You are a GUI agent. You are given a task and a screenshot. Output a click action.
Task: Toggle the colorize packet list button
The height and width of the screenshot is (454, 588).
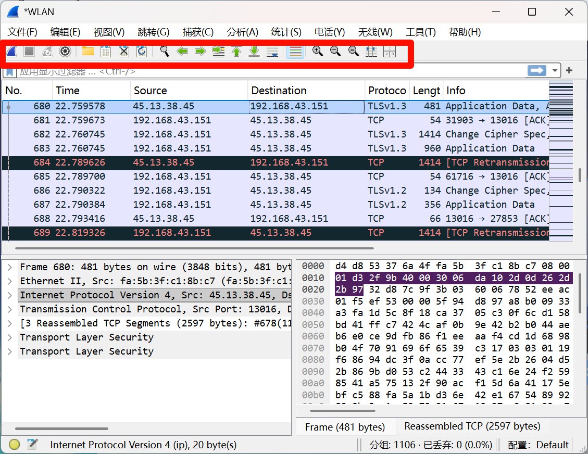pos(295,51)
